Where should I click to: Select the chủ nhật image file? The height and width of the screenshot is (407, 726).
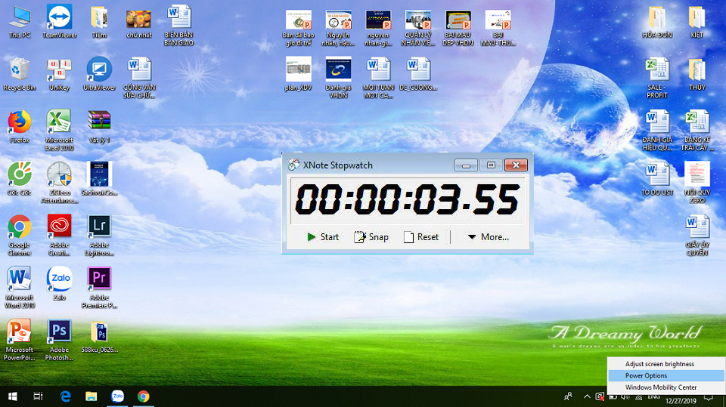point(138,23)
